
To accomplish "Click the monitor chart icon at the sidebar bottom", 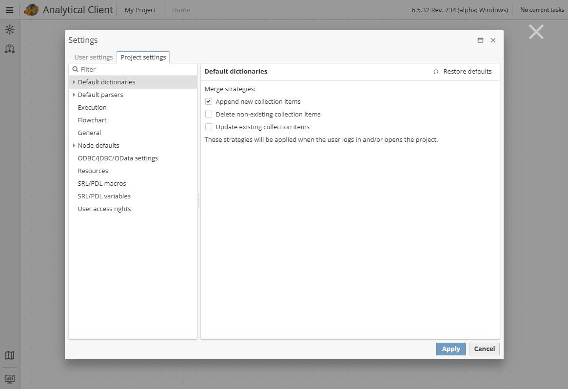I will pos(10,378).
